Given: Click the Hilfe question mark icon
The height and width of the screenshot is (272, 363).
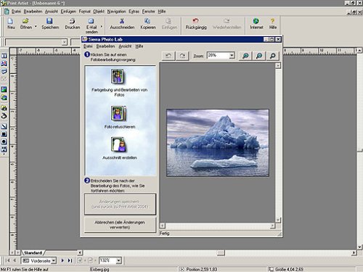Looking at the screenshot, I should (273, 21).
